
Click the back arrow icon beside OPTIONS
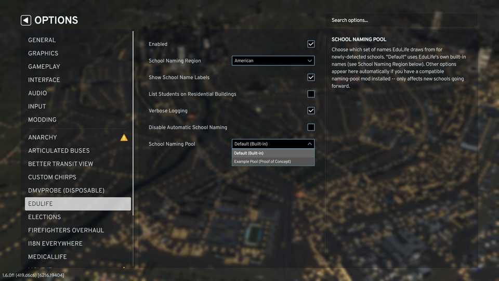coord(26,20)
